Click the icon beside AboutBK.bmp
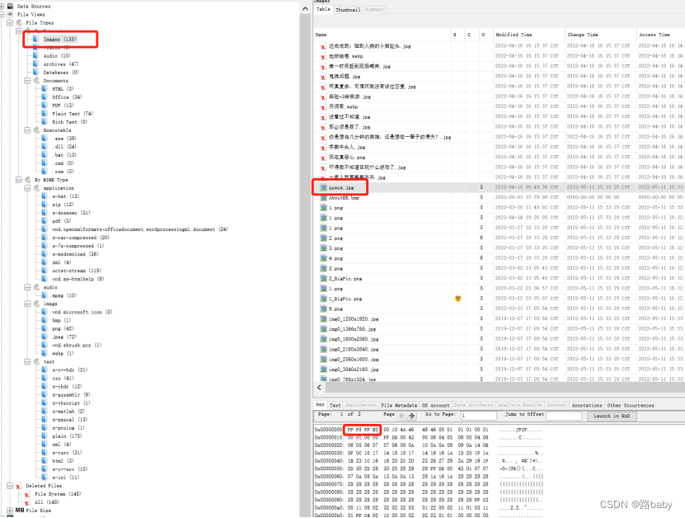This screenshot has height=518, width=685. coord(324,198)
